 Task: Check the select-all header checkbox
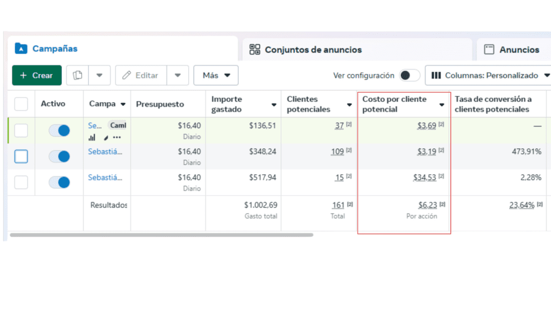pyautogui.click(x=21, y=104)
